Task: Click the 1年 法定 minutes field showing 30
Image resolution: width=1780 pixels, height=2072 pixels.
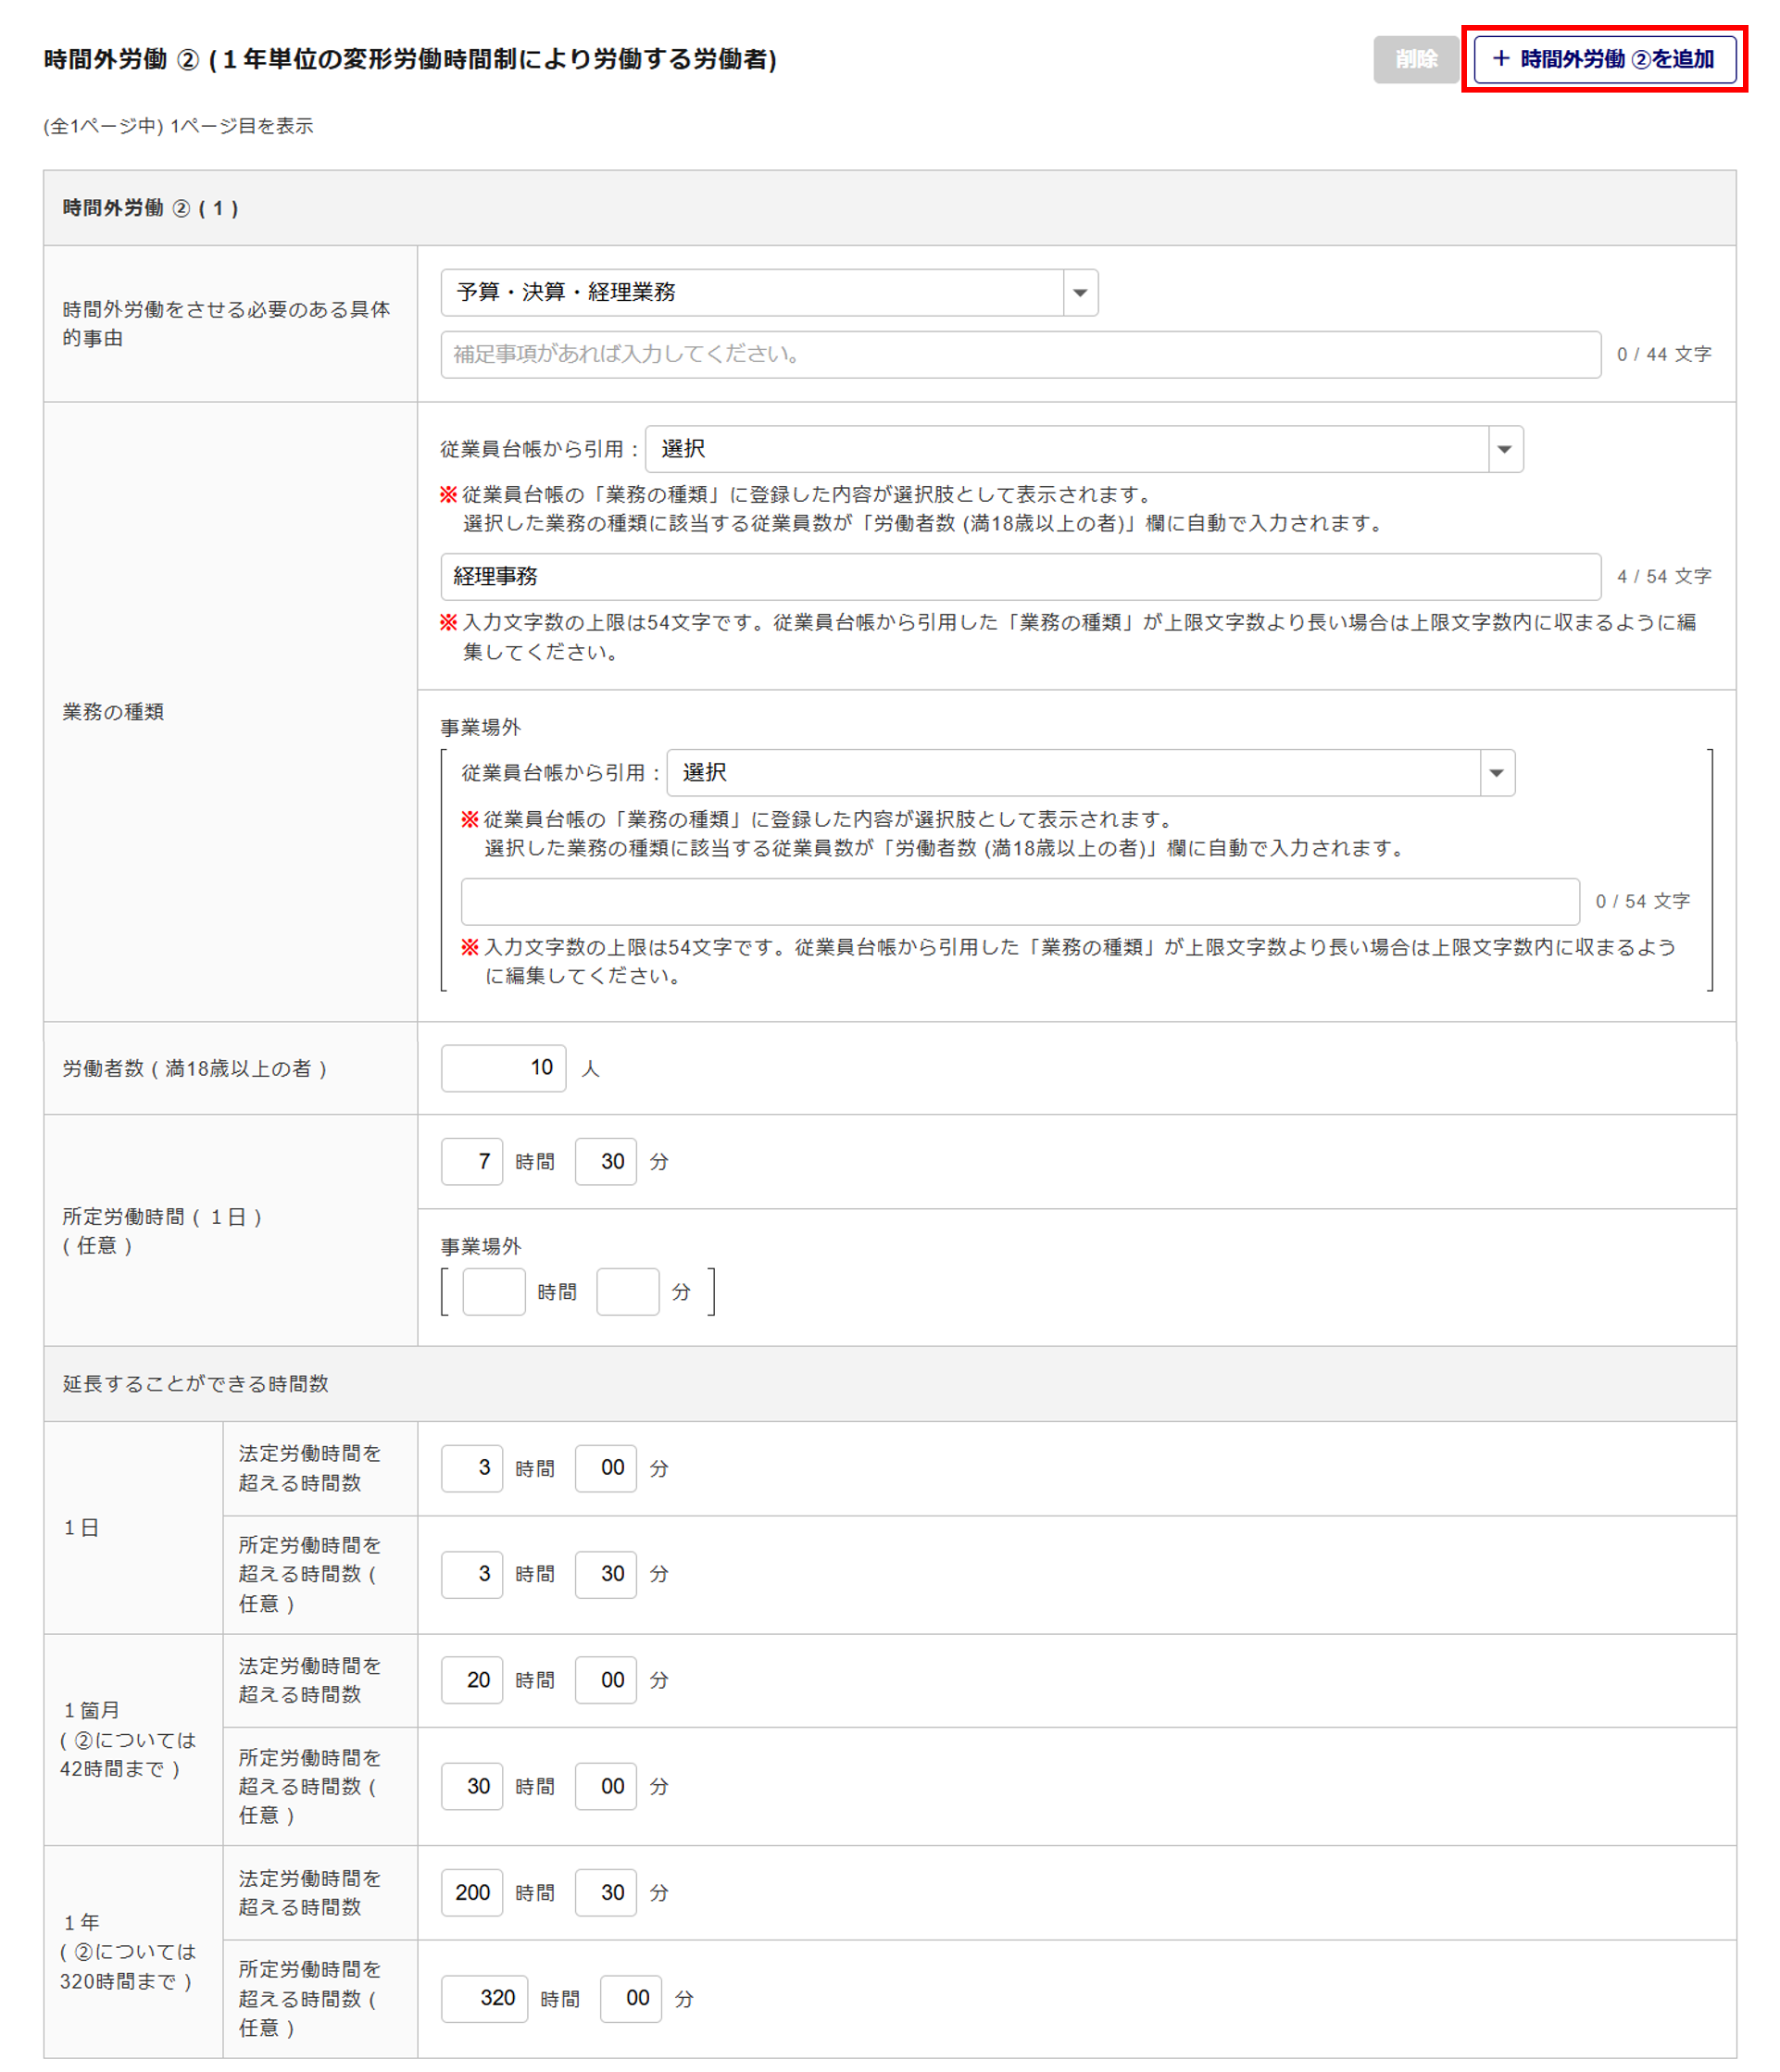Action: coord(606,1893)
